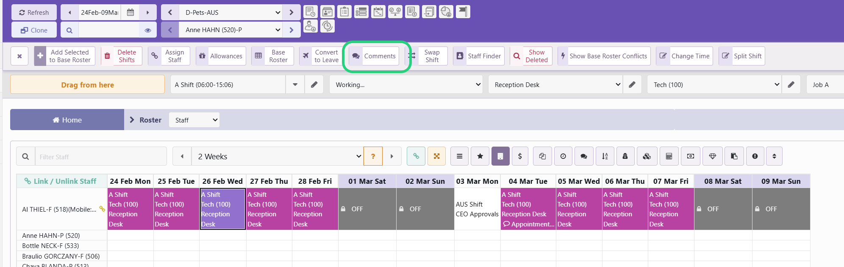844x267 pixels.
Task: Click the calculator icon in roster toolbar
Action: coord(669,156)
